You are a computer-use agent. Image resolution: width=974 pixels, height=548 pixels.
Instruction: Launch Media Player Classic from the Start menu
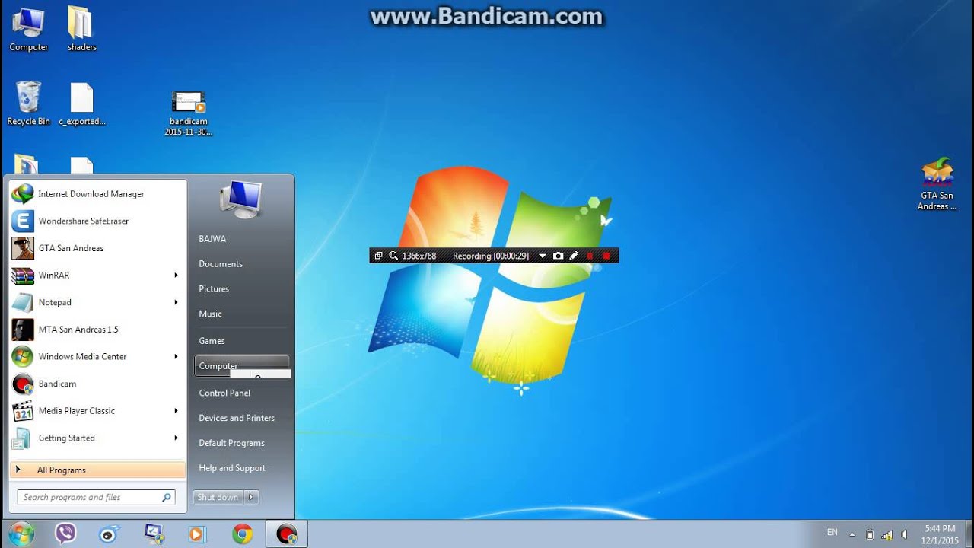97,411
